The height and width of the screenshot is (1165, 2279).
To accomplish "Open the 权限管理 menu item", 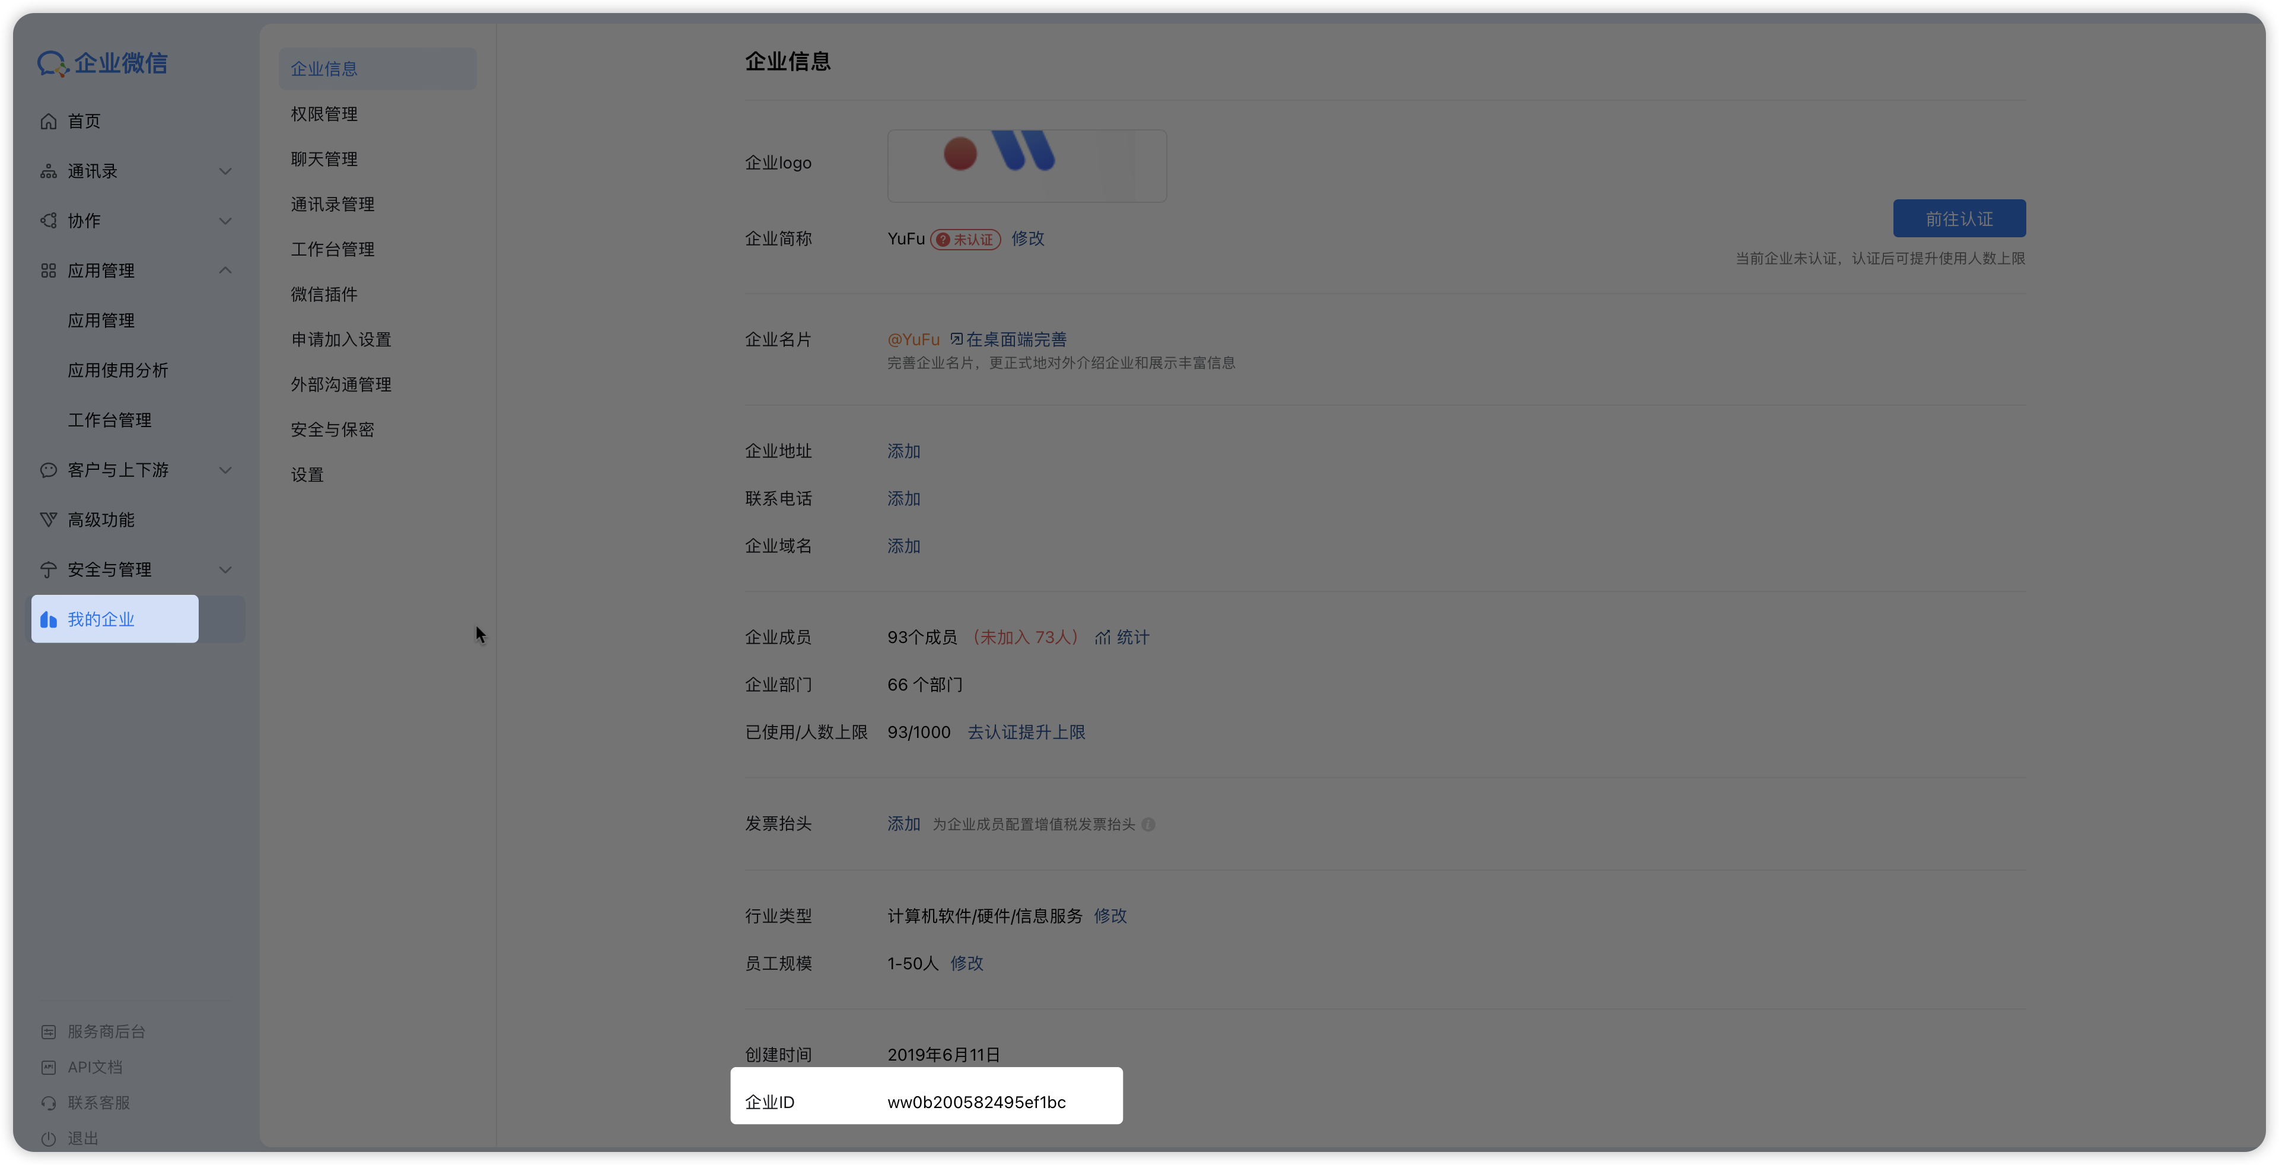I will tap(324, 114).
